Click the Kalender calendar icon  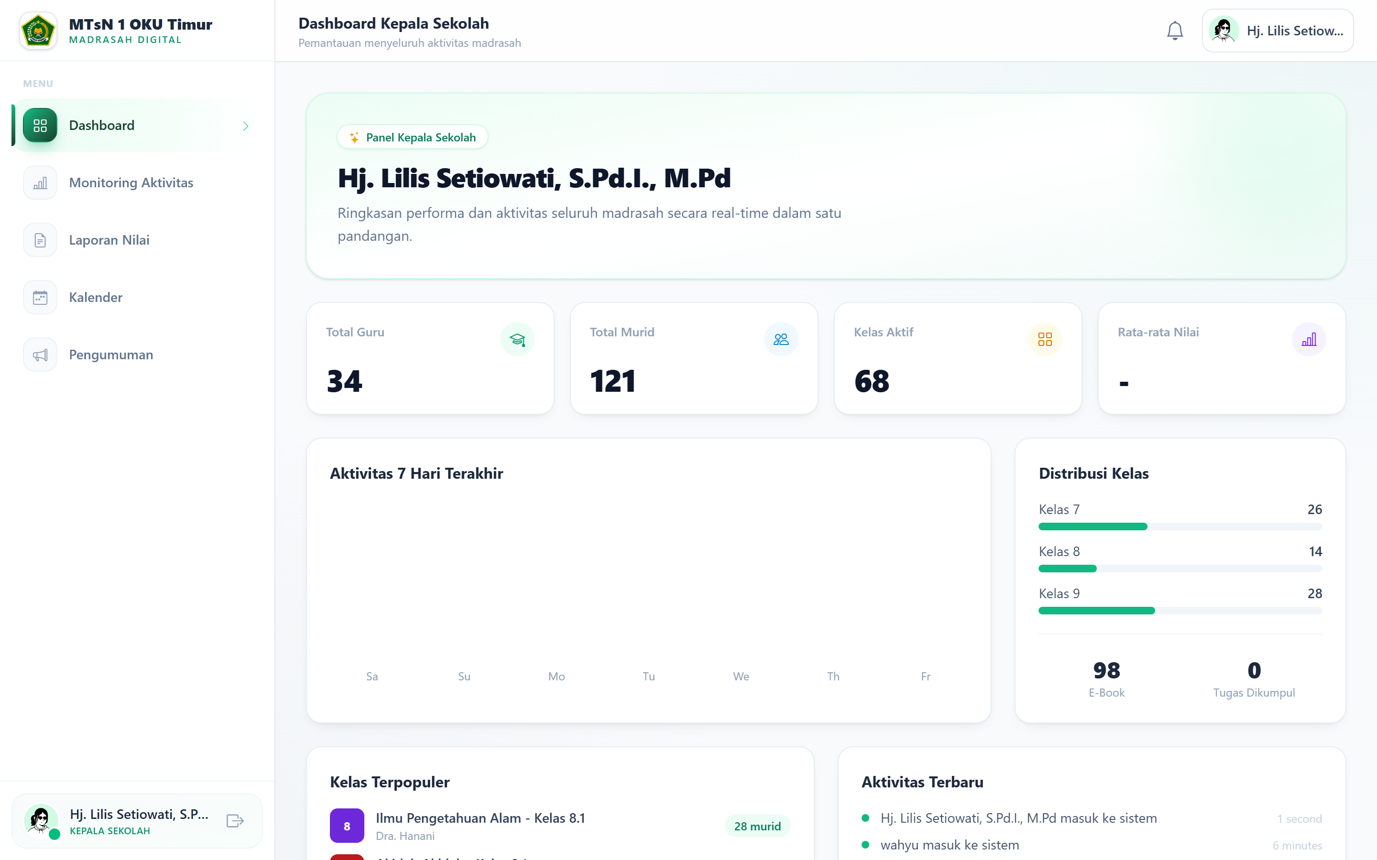coord(40,298)
